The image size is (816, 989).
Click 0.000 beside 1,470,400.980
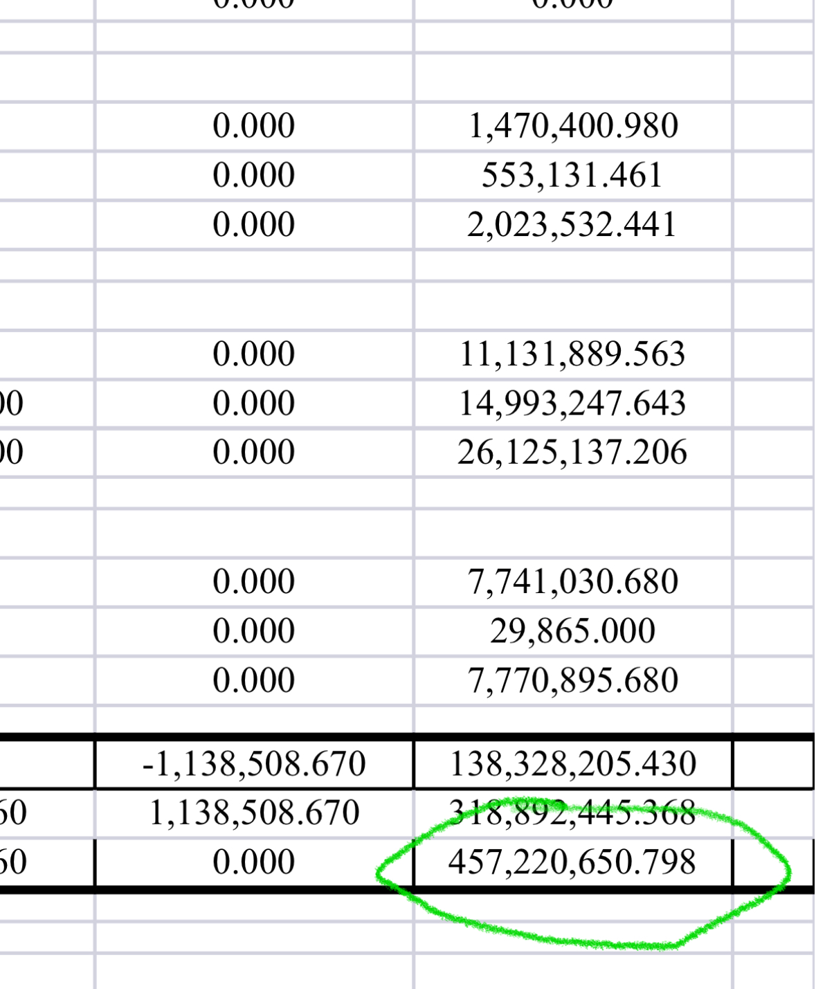254,127
